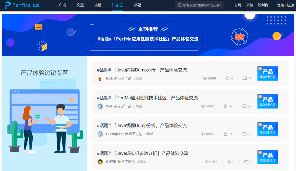Open the Java虚拟机参数分析 topic title
The image size is (296, 171).
click(x=143, y=153)
